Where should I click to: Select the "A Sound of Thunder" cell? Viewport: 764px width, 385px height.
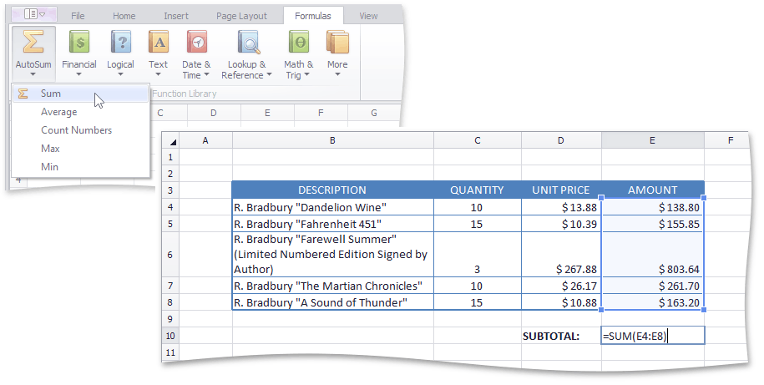point(333,302)
